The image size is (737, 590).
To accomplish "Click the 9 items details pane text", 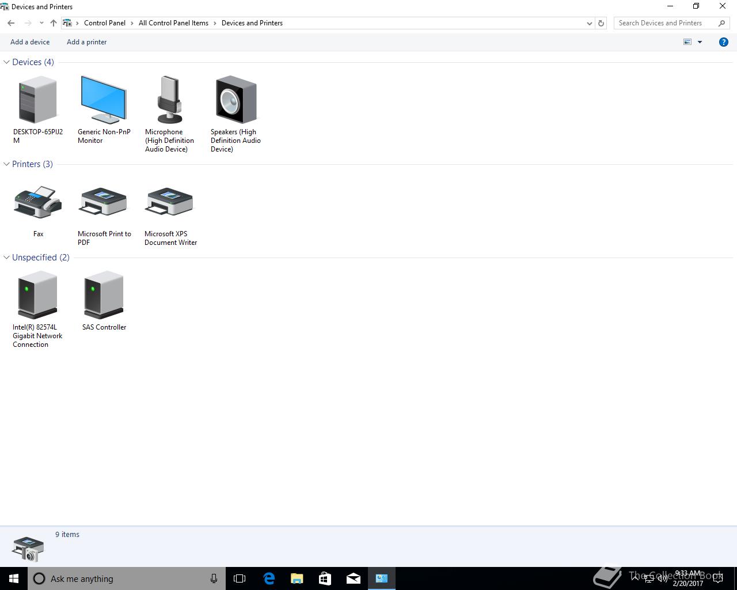I will (67, 534).
